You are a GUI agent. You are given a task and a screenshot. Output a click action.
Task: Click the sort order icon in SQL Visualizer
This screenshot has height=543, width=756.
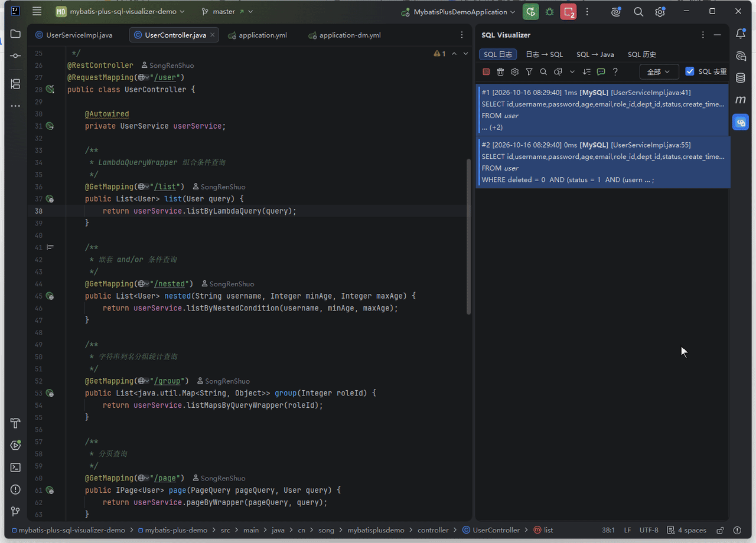[586, 72]
